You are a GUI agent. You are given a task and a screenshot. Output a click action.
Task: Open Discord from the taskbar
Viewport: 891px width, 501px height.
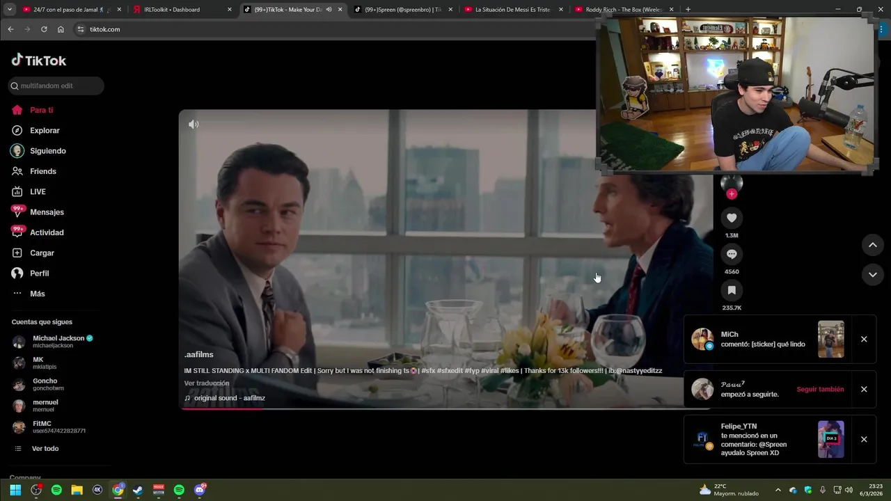tap(200, 490)
